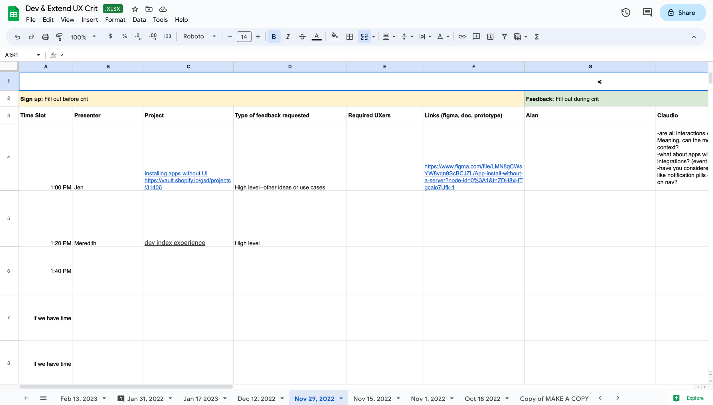The width and height of the screenshot is (713, 405).
Task: Open version history clock icon
Action: coord(625,13)
